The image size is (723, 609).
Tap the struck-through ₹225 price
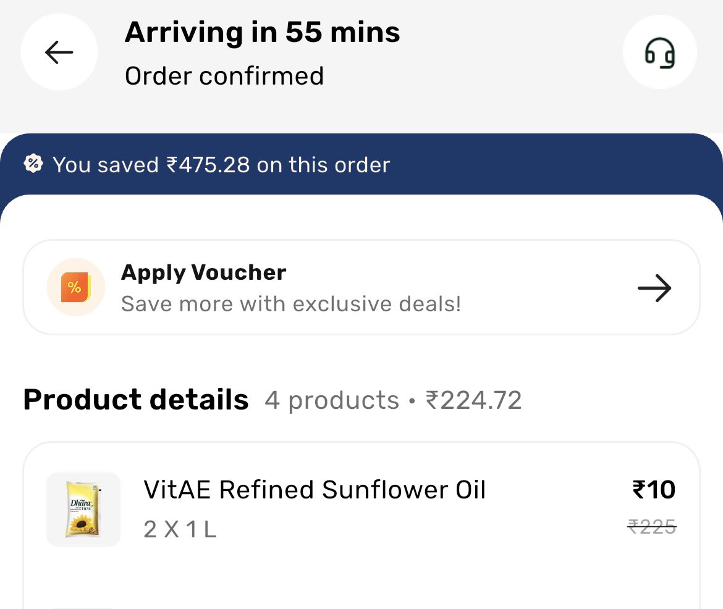click(x=652, y=526)
